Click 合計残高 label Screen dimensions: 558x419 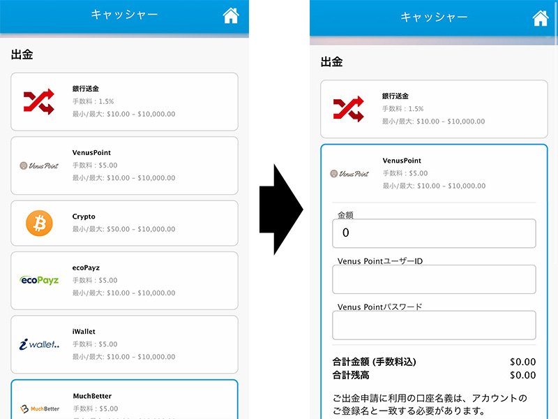click(x=351, y=375)
